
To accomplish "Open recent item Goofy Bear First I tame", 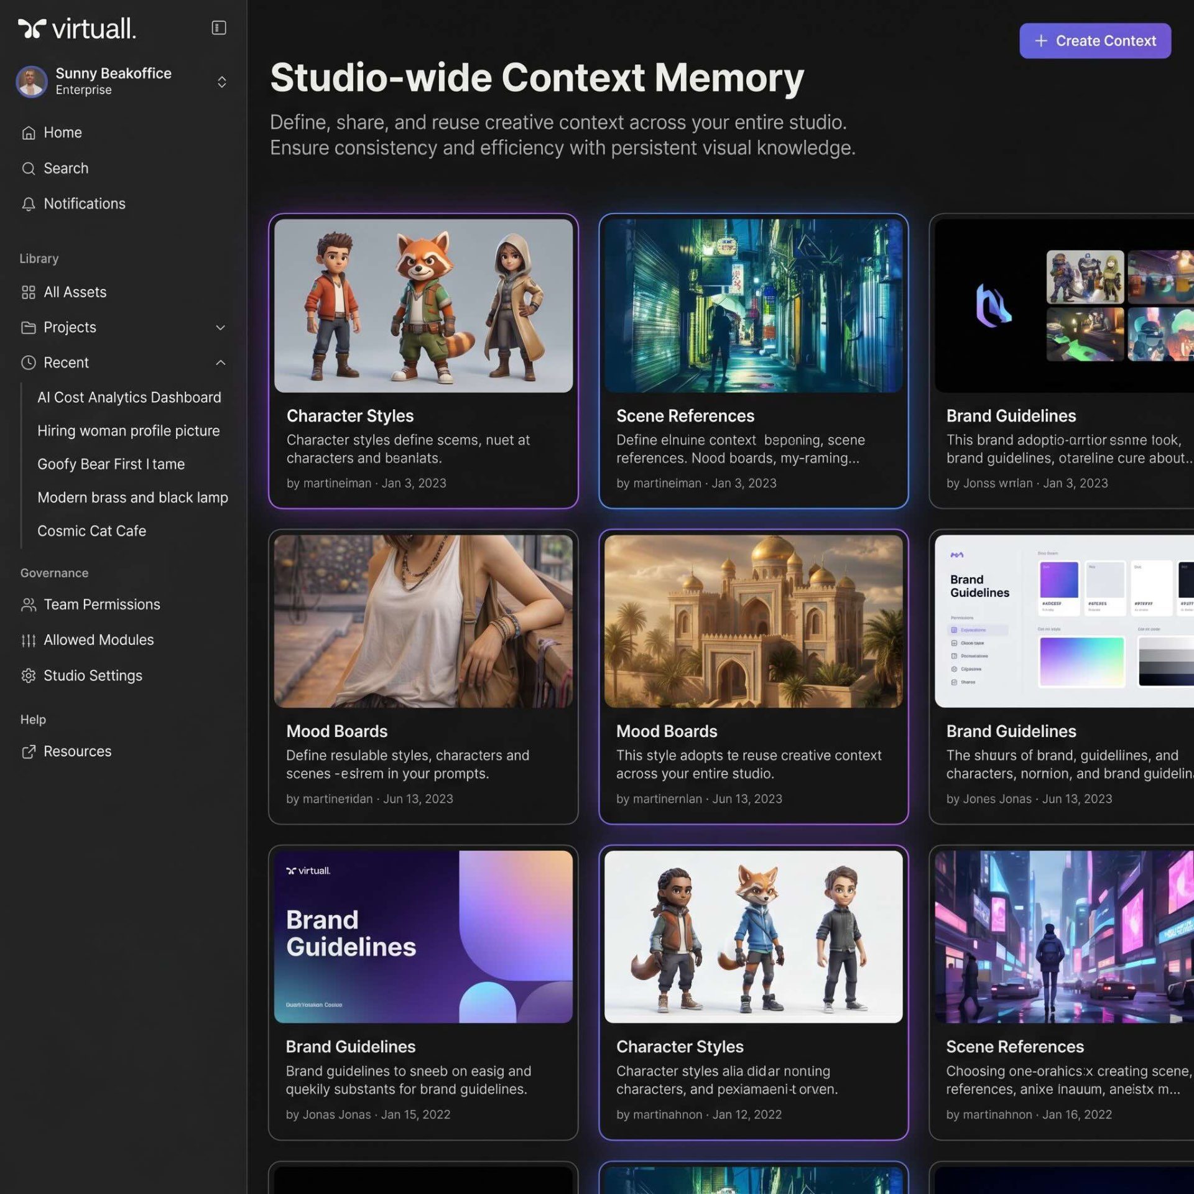I will [111, 465].
